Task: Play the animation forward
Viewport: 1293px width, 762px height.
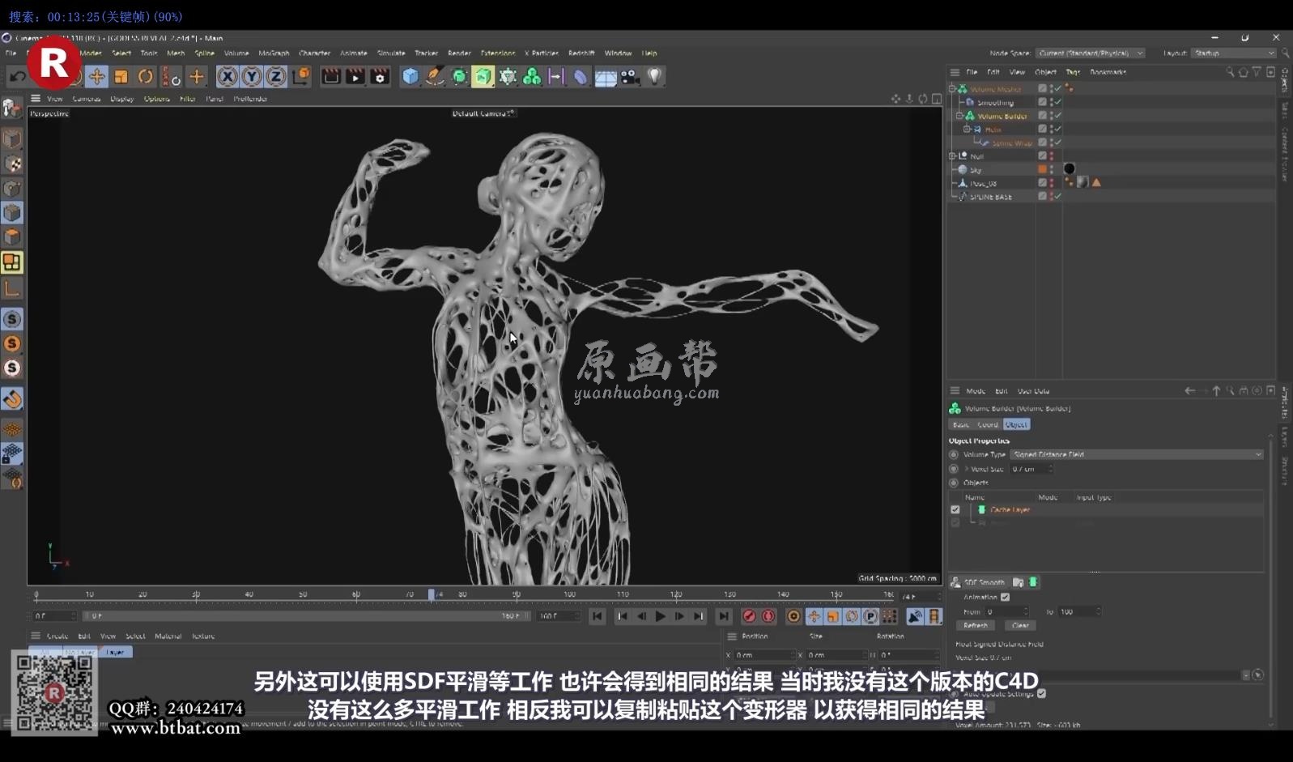Action: pos(660,616)
